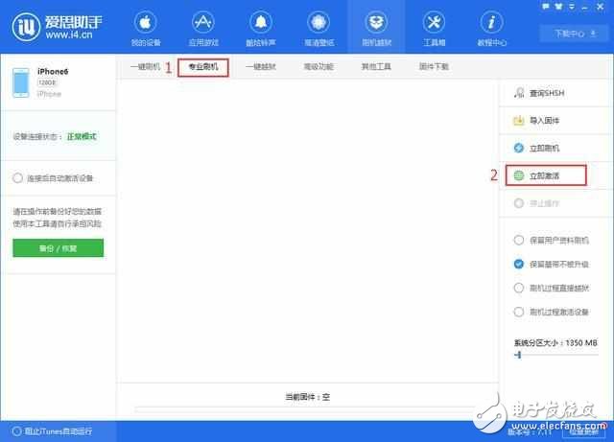Select 刷机过程直接越狱 option
This screenshot has width=614, height=442.
pyautogui.click(x=518, y=288)
